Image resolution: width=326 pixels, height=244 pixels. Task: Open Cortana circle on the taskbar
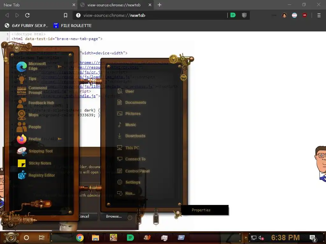[26, 238]
